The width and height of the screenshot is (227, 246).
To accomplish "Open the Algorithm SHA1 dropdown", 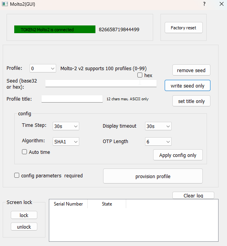I will coord(66,142).
